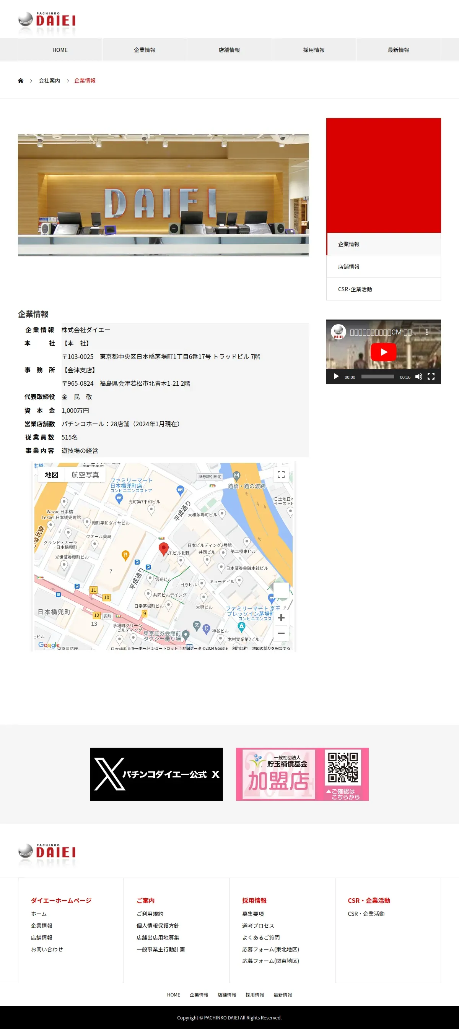The height and width of the screenshot is (1029, 459).
Task: Click the orange restaurant marker on map
Action: click(125, 555)
